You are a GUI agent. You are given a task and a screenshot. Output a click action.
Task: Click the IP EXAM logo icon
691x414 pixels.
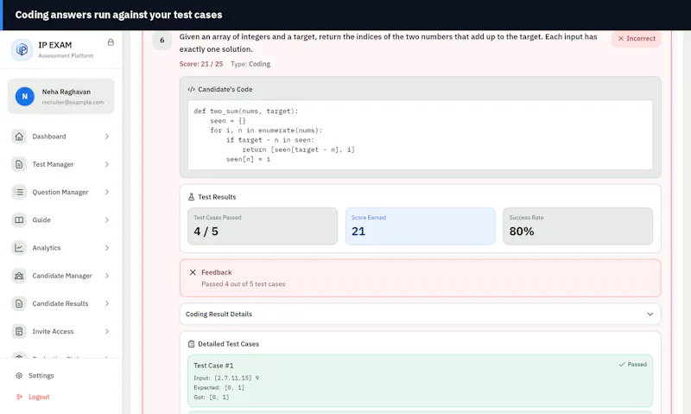pyautogui.click(x=22, y=49)
